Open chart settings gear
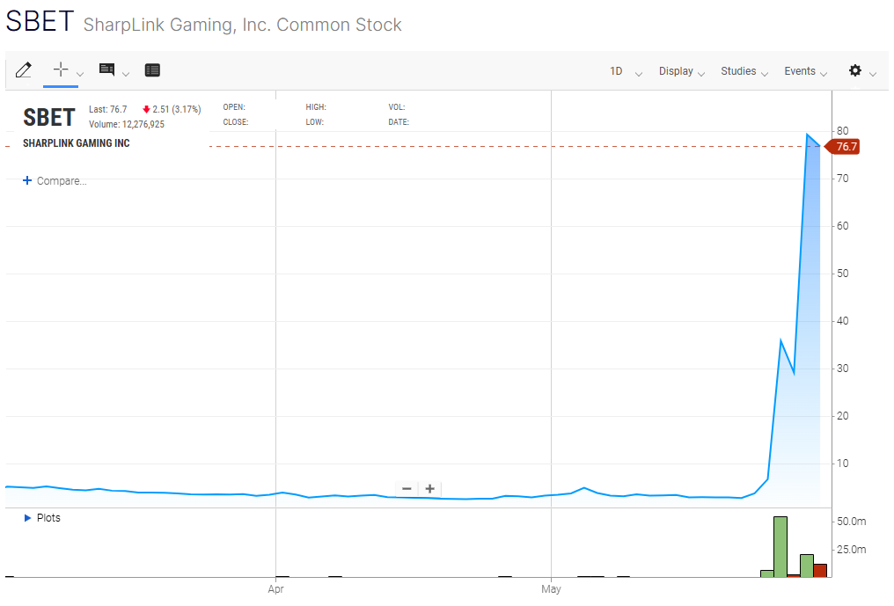The image size is (894, 606). tap(855, 70)
